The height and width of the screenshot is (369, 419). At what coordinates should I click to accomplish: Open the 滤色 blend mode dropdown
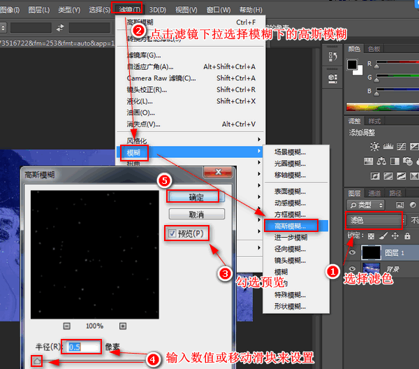376,220
